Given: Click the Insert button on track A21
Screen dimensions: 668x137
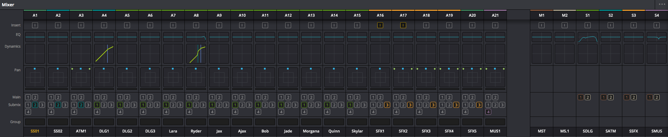Looking at the screenshot, I should (x=495, y=25).
